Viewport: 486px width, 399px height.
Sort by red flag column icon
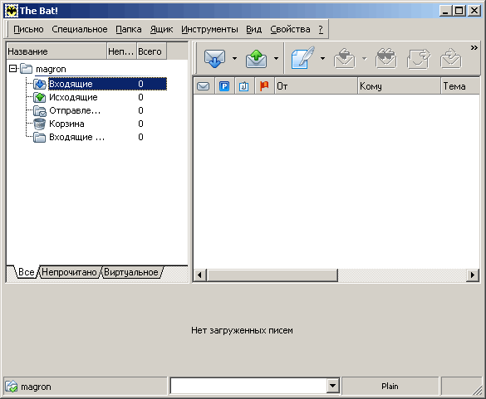[x=264, y=85]
